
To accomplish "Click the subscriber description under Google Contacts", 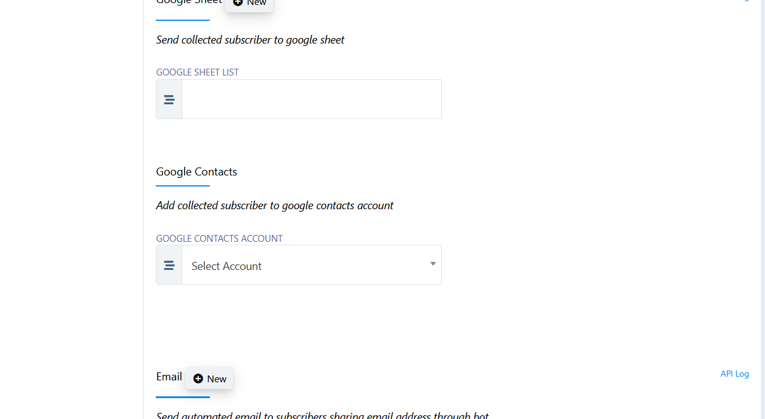I will 274,206.
